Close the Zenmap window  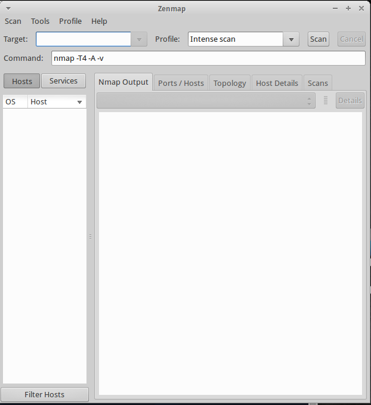(x=361, y=8)
